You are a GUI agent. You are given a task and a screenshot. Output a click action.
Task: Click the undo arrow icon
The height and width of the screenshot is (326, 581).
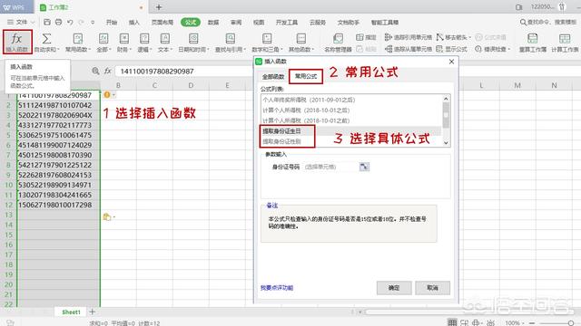(x=70, y=22)
